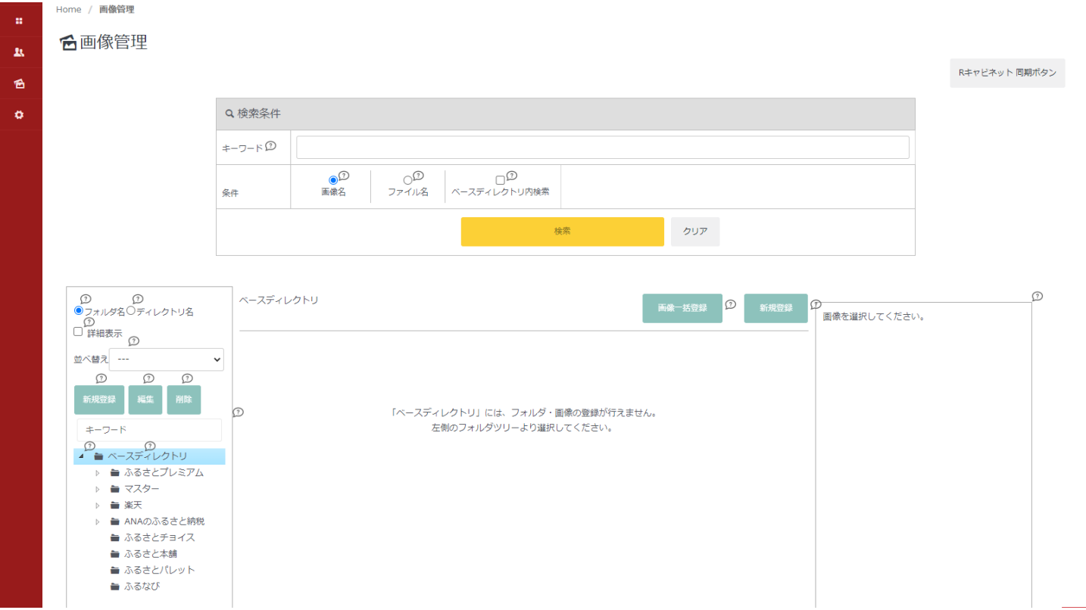Expand the ふるさとプレミアム folder
Screen dimensions: 1086x610
click(98, 473)
